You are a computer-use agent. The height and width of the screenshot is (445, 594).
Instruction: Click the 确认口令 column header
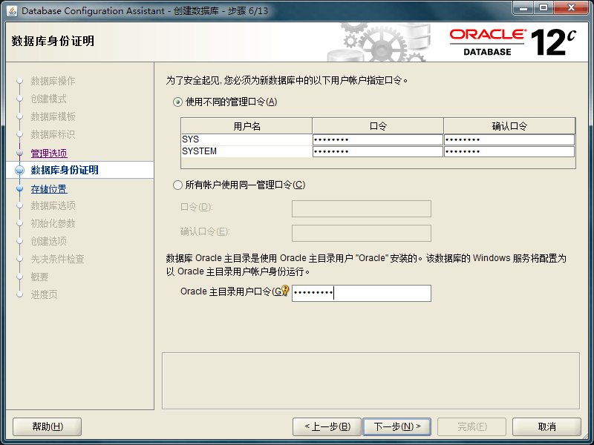[509, 126]
